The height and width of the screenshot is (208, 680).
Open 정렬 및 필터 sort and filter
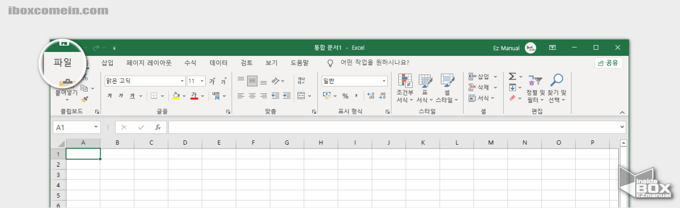coord(535,88)
